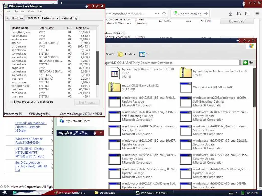This screenshot has height=196, width=262.
Task: Click the End Process button
Action: (x=87, y=103)
